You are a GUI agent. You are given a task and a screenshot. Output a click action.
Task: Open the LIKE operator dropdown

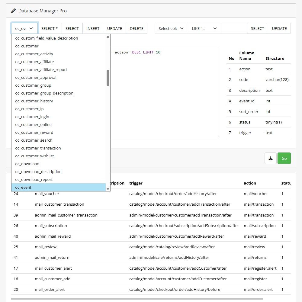(x=204, y=28)
